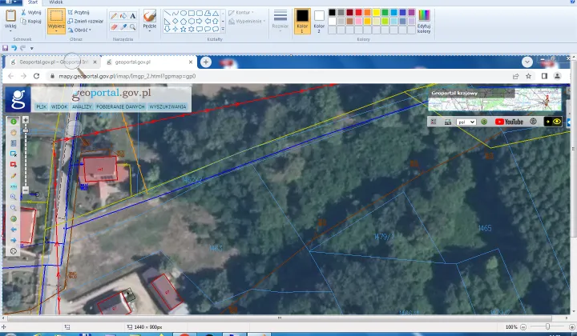
Task: Expand the Kontur outline dropdown
Action: tap(242, 13)
